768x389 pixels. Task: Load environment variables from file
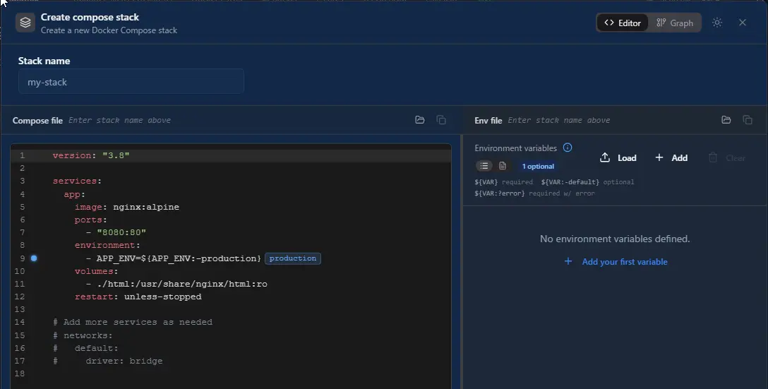618,157
